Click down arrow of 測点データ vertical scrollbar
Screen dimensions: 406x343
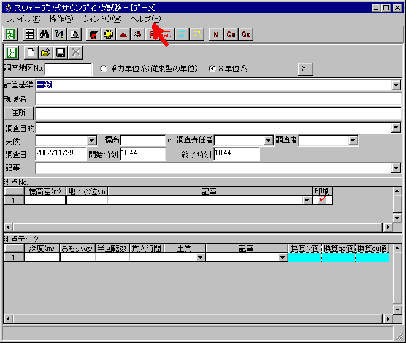pos(397,310)
